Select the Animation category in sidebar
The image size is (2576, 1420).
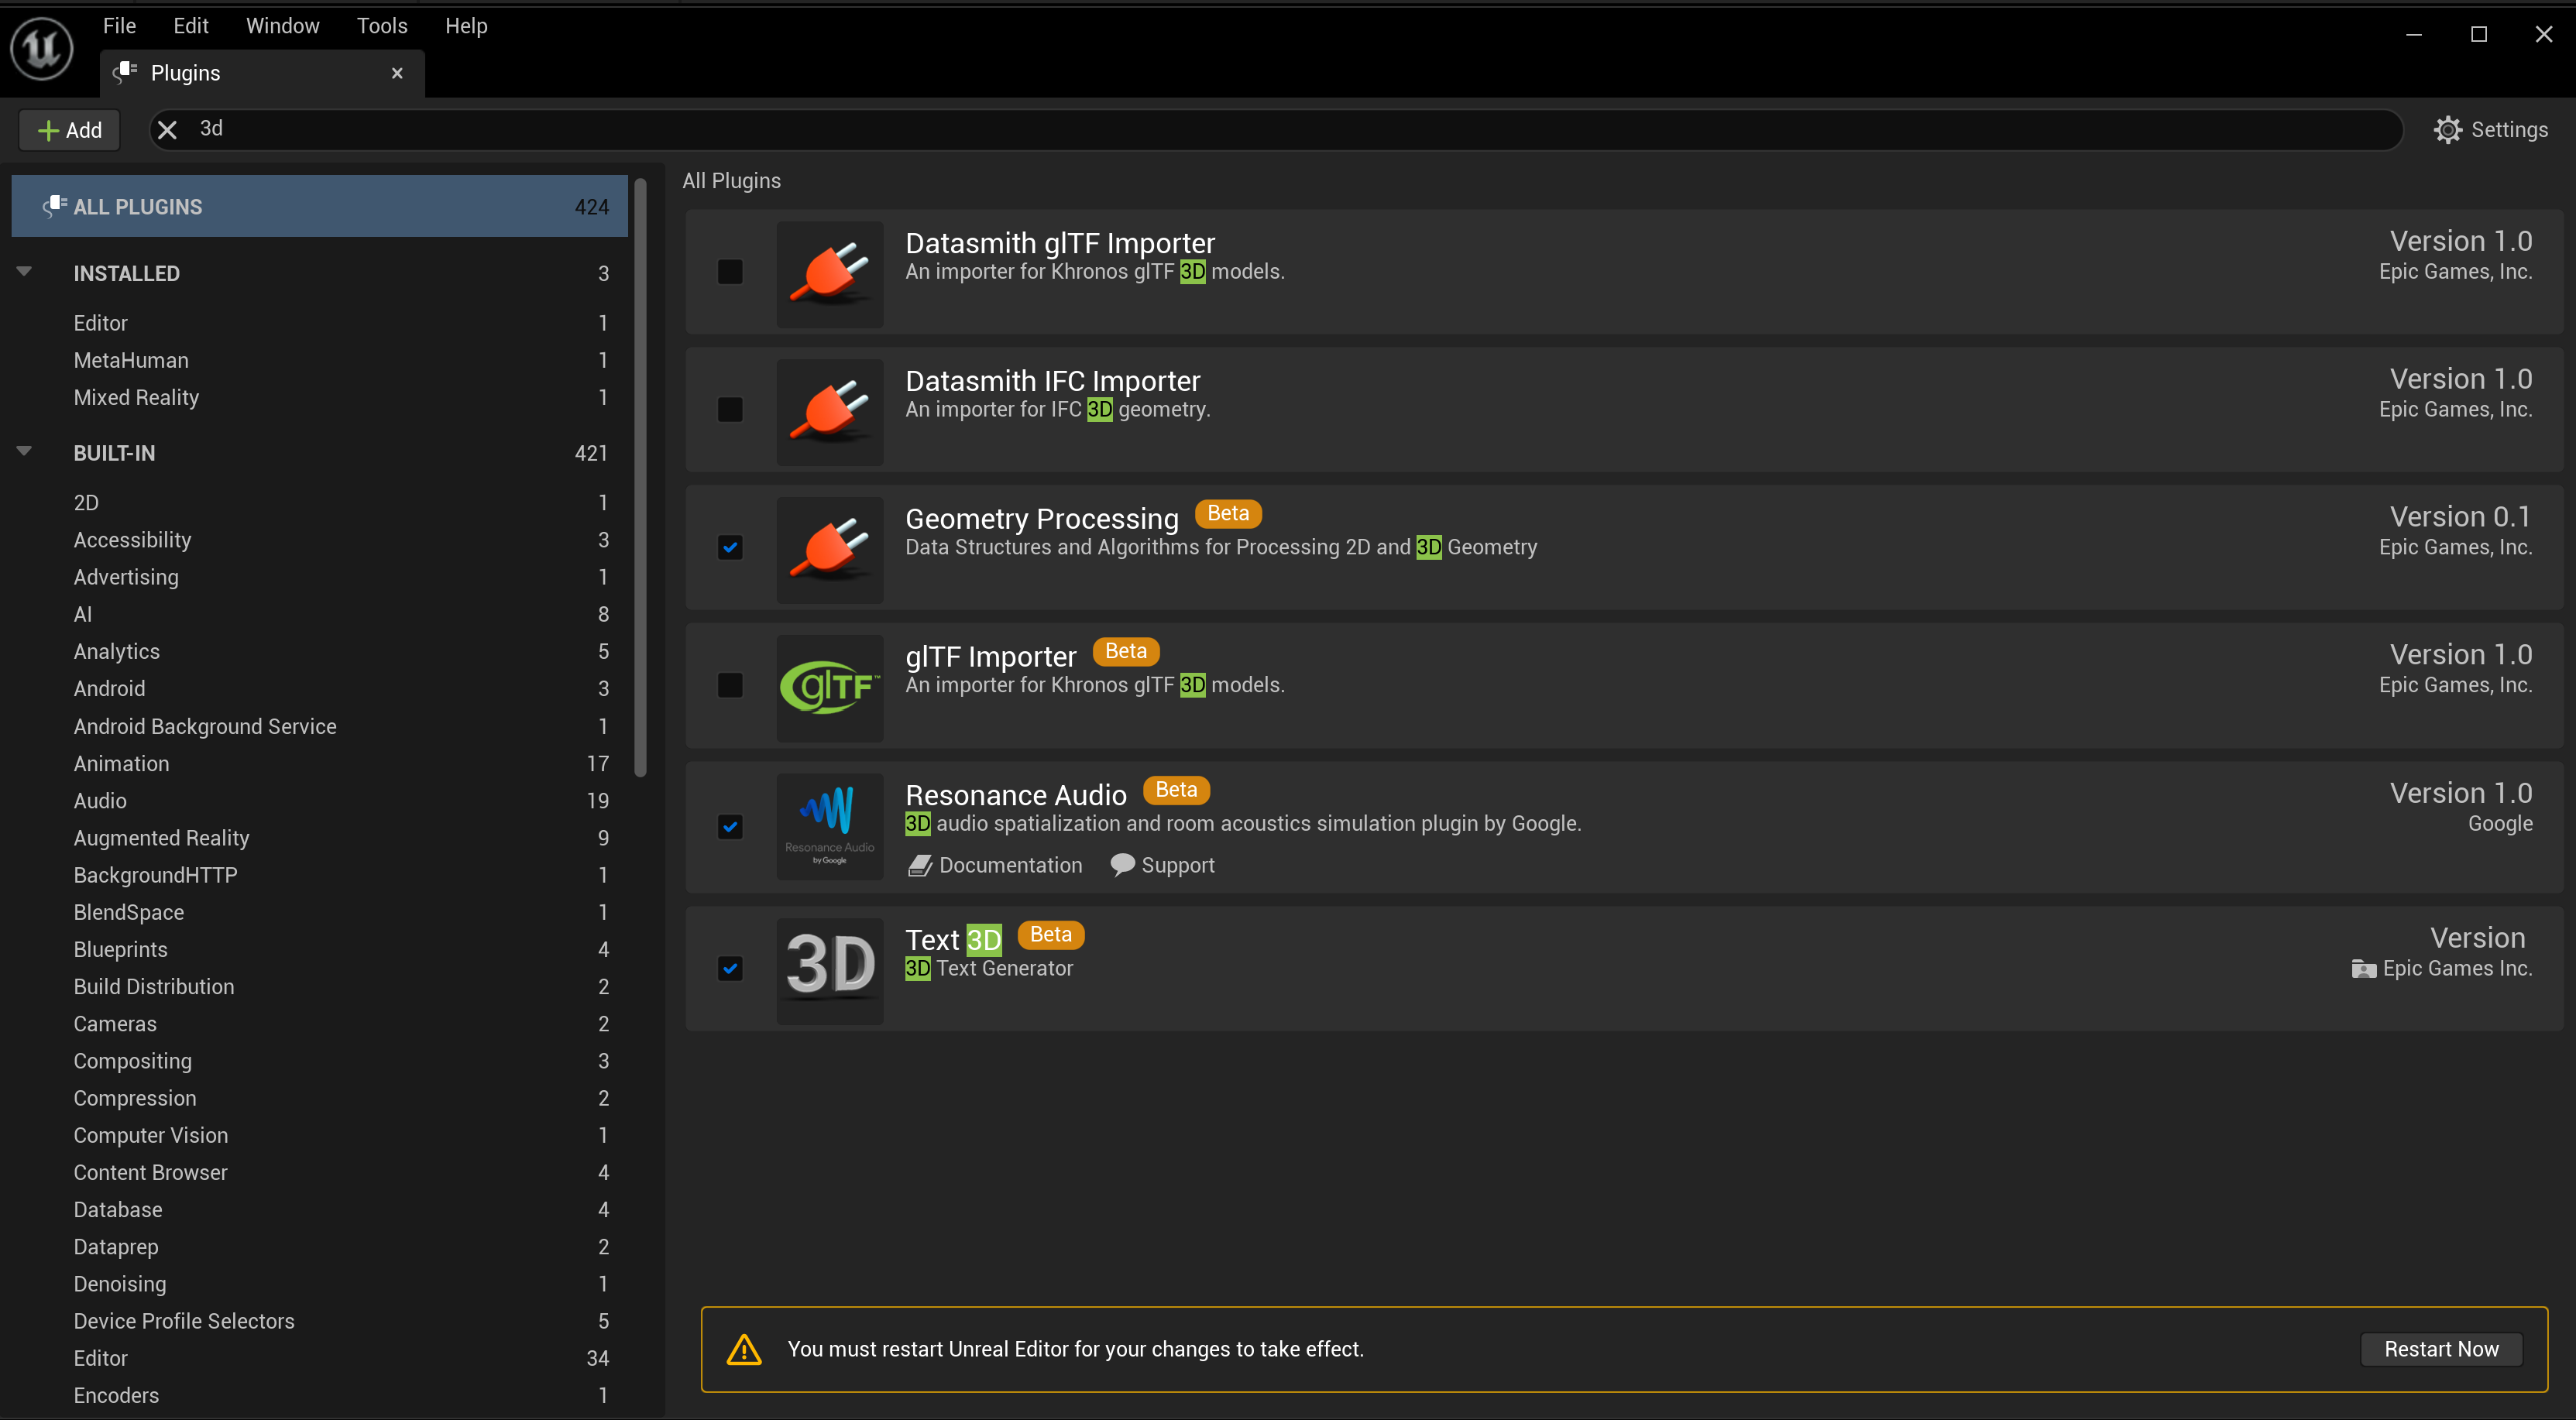click(x=121, y=763)
